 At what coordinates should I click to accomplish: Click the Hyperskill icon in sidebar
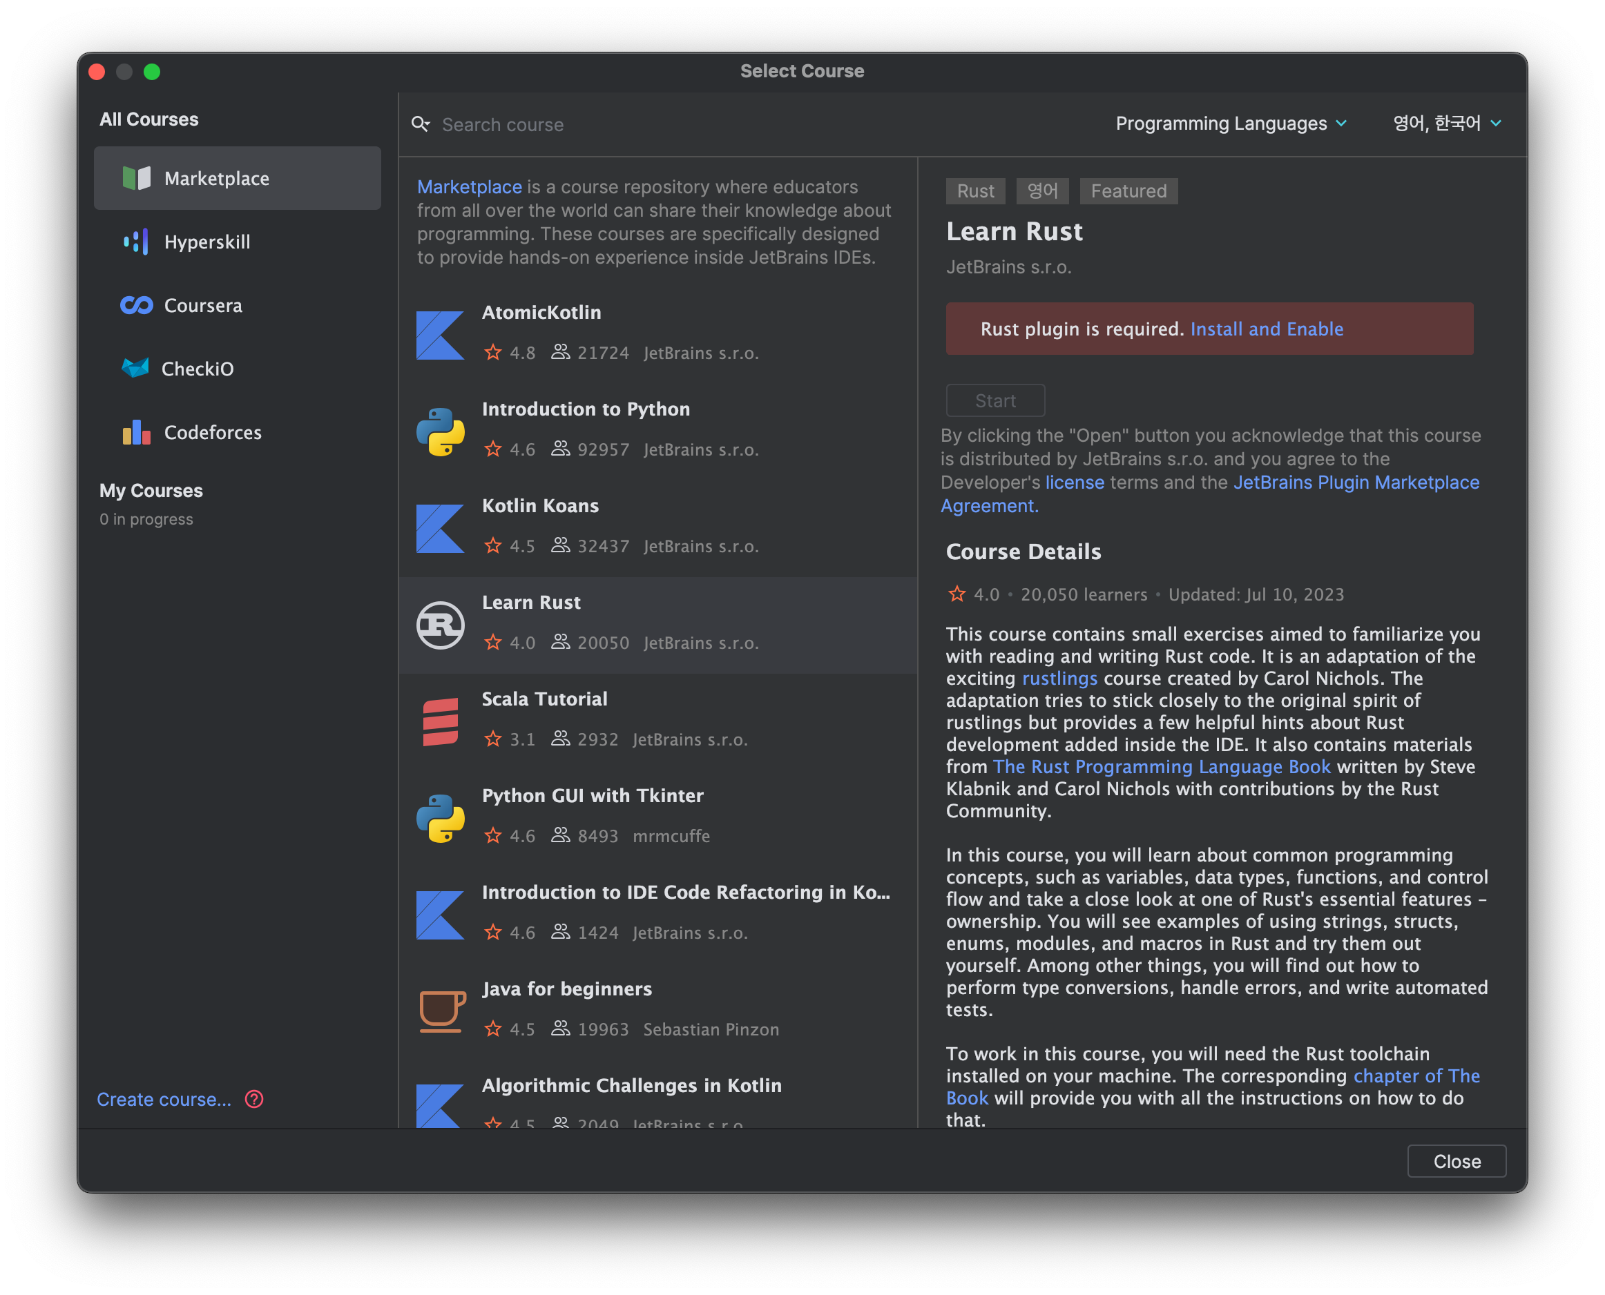pyautogui.click(x=136, y=242)
